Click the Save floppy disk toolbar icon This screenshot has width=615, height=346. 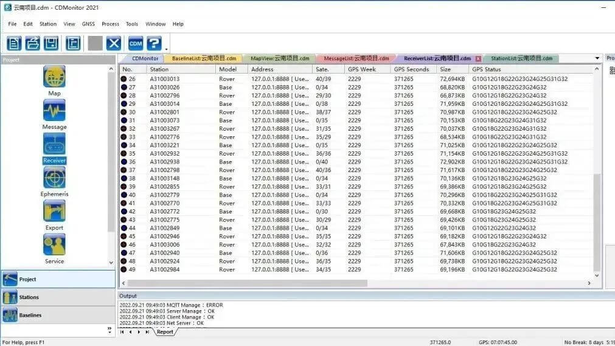tap(52, 43)
